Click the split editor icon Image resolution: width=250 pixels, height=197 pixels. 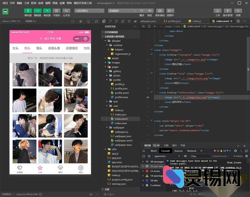click(238, 21)
